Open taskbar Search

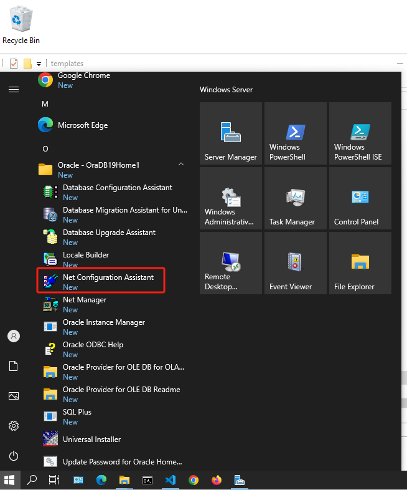[x=32, y=479]
